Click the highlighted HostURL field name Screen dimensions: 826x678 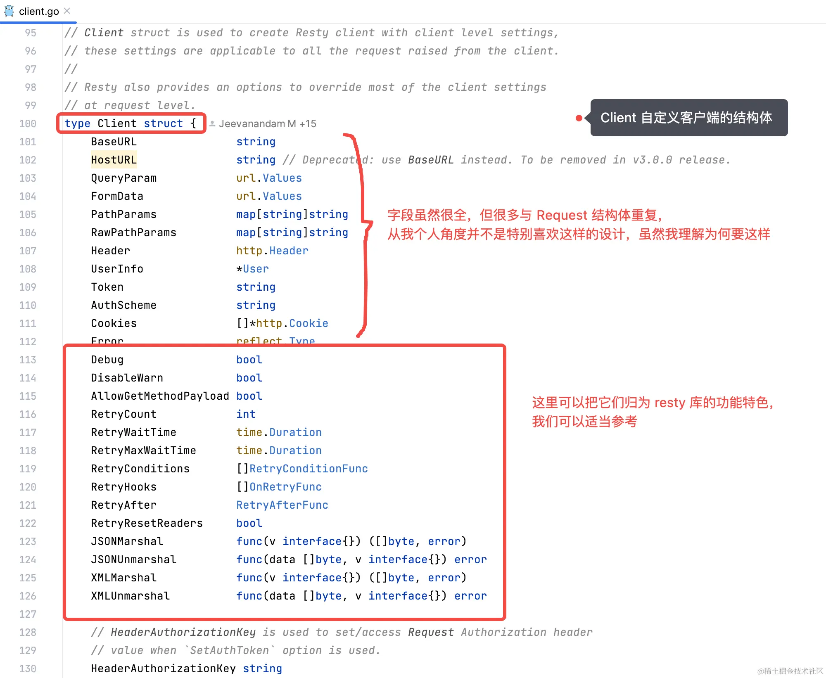pyautogui.click(x=114, y=160)
